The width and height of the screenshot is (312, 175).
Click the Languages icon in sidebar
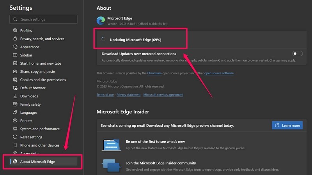pyautogui.click(x=15, y=112)
